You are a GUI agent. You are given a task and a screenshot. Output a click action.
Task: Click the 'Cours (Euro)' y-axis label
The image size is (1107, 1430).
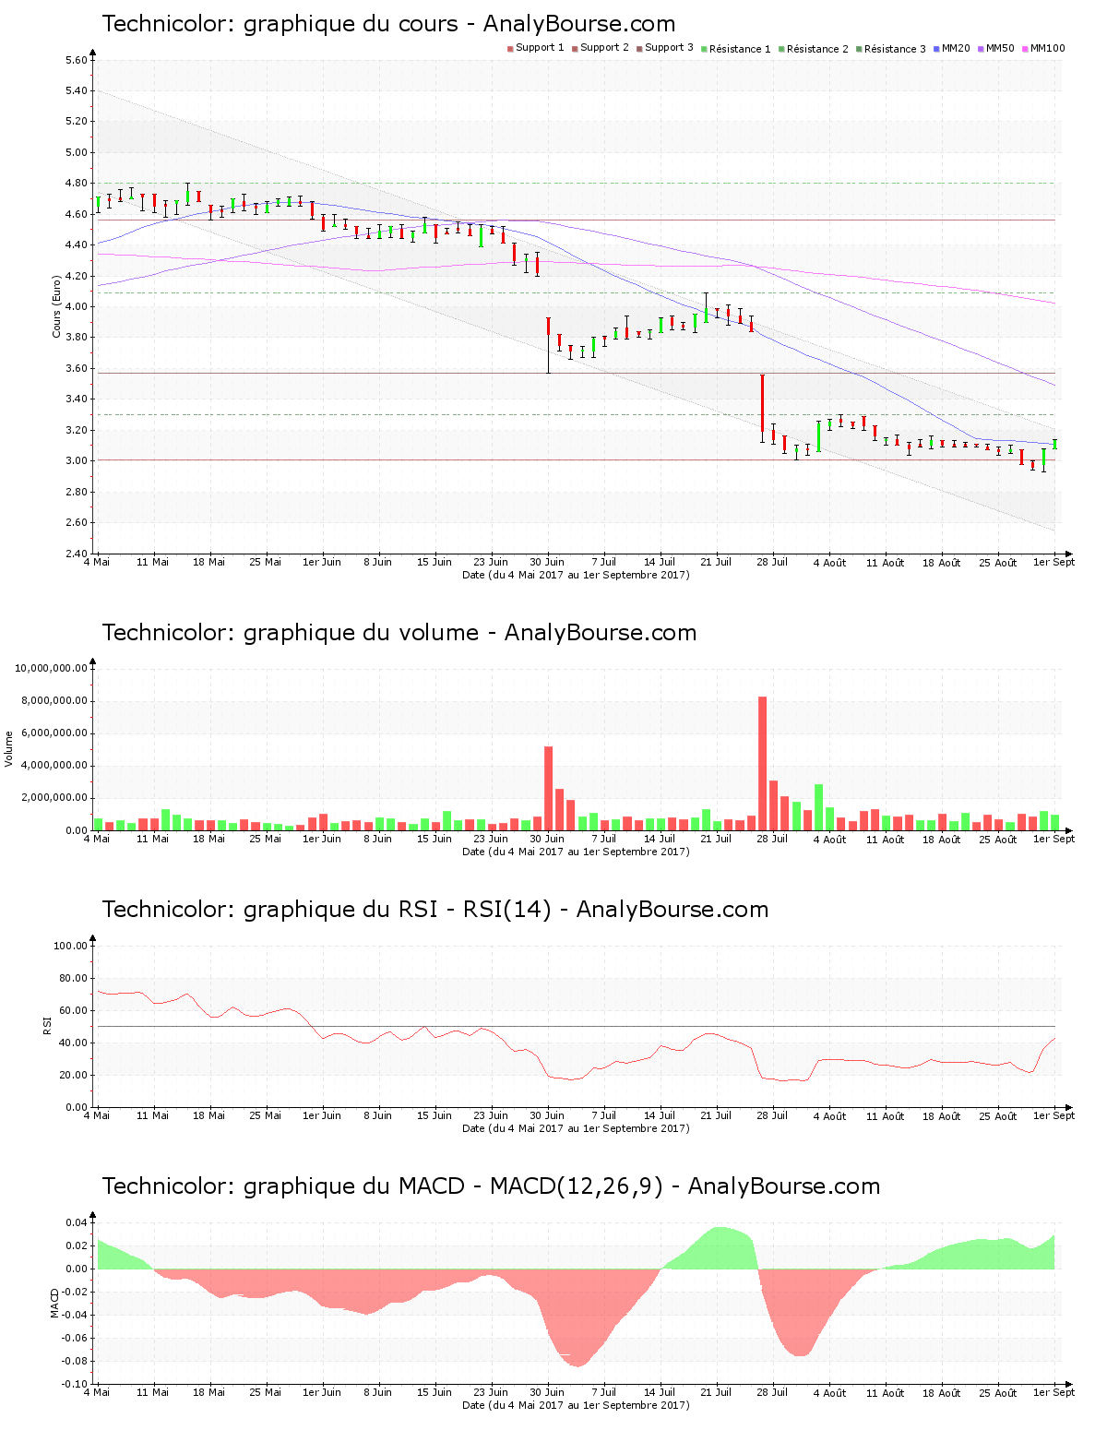(x=57, y=306)
